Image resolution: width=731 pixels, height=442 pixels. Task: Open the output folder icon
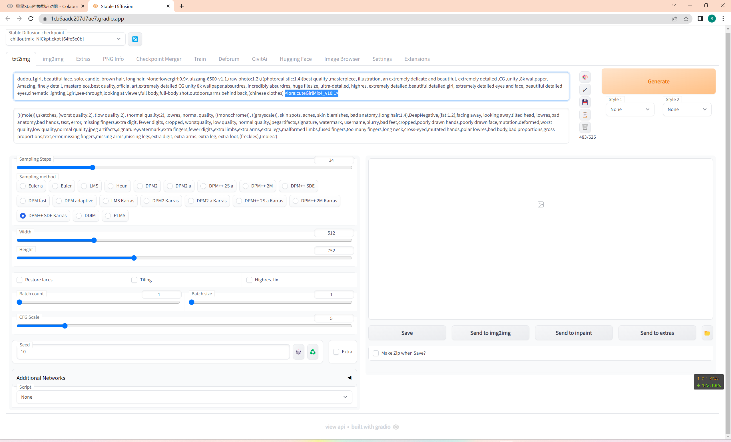[x=707, y=333]
